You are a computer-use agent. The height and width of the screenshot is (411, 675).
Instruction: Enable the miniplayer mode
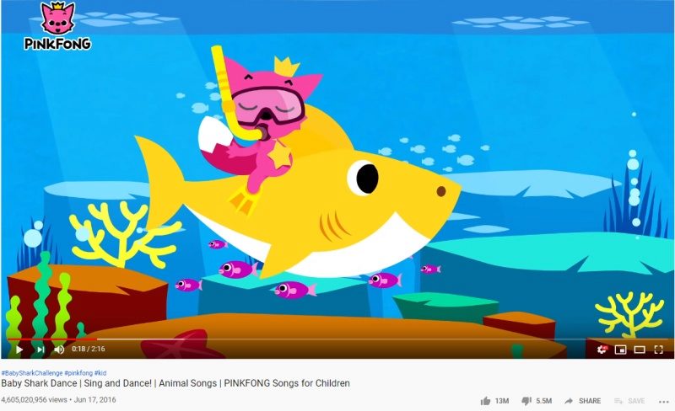pos(620,350)
